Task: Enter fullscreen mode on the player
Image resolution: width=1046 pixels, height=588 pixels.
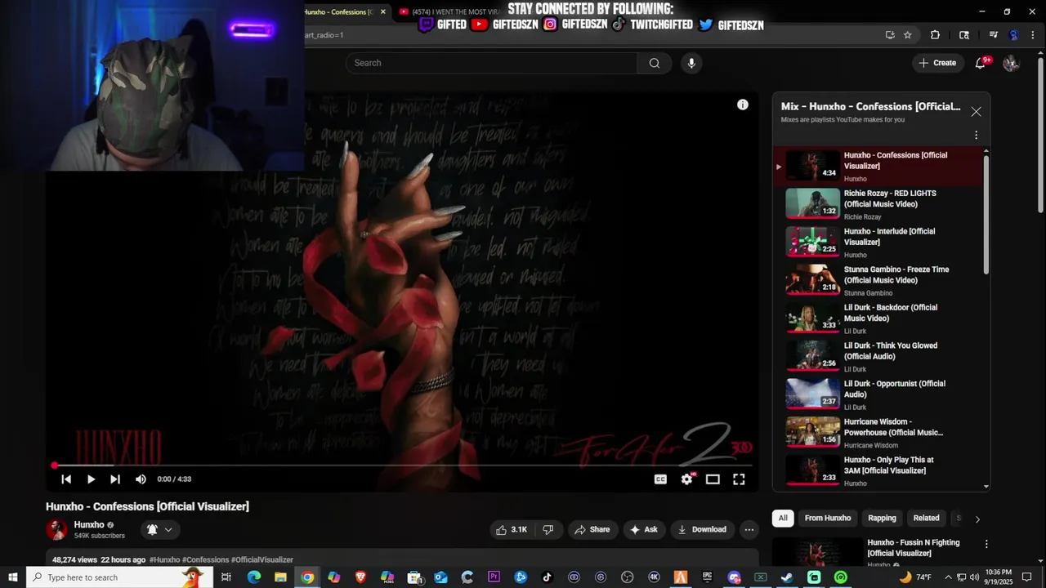Action: coord(739,479)
